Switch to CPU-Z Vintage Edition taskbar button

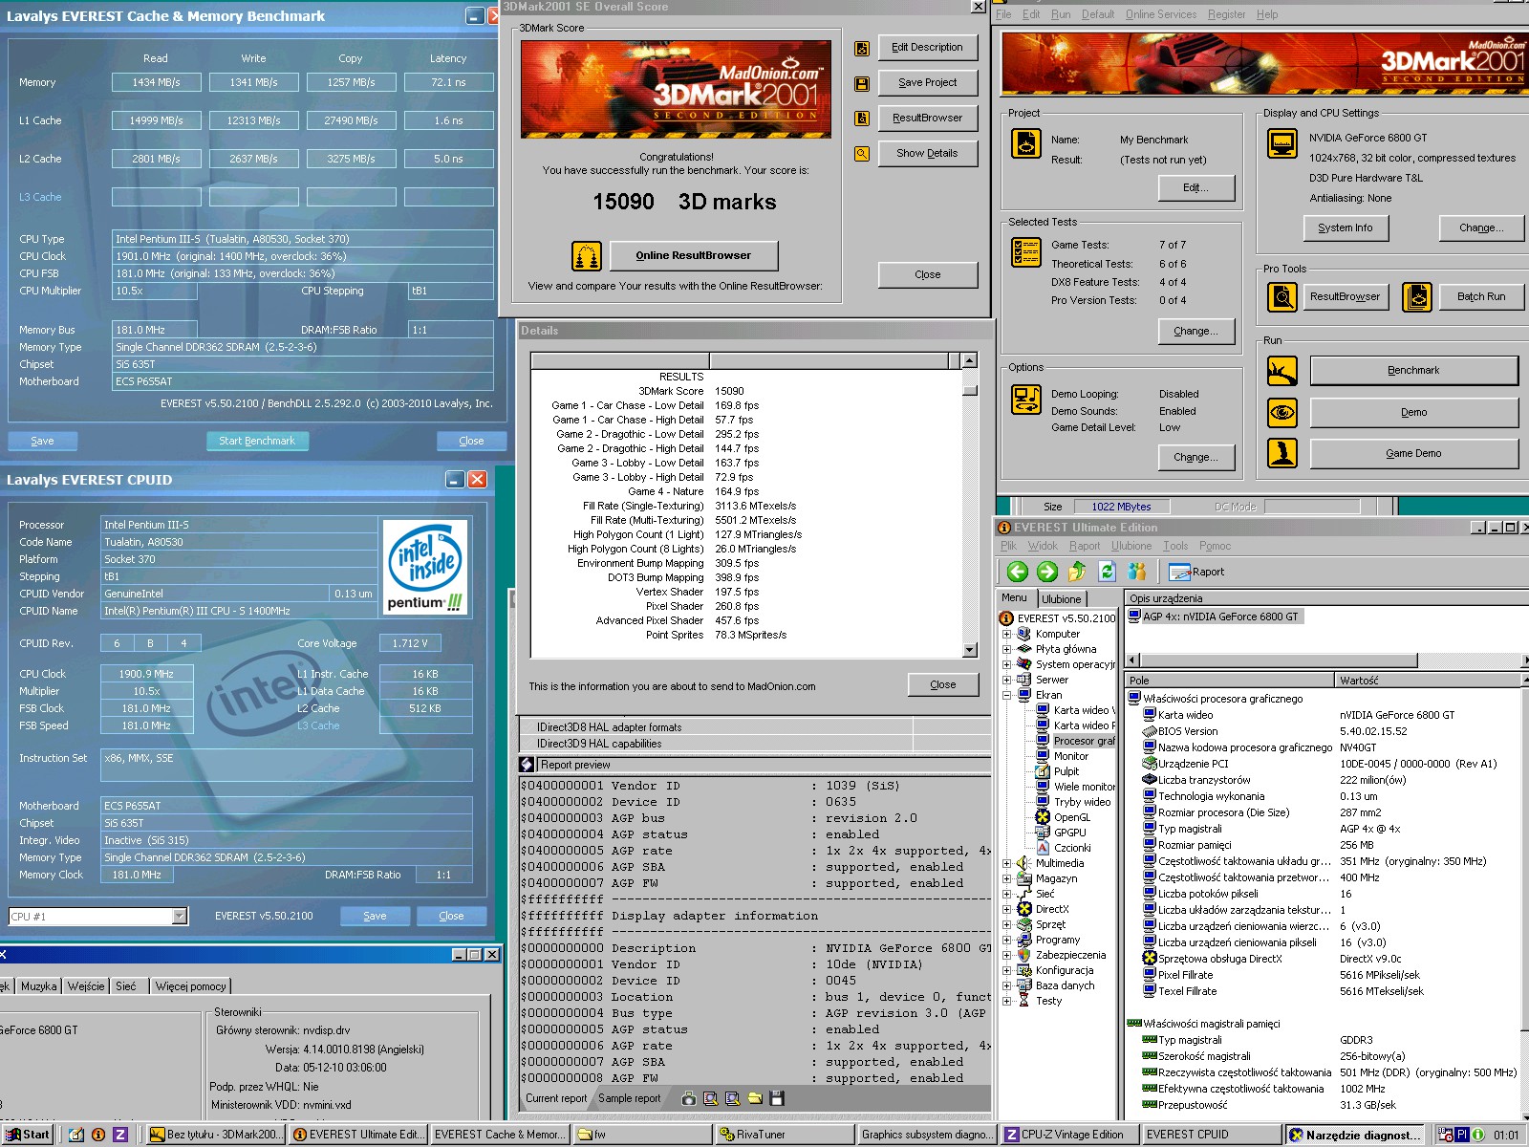click(1069, 1135)
